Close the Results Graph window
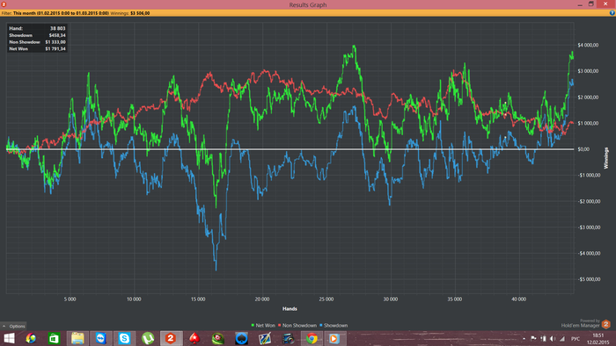Image resolution: width=616 pixels, height=346 pixels. click(605, 4)
